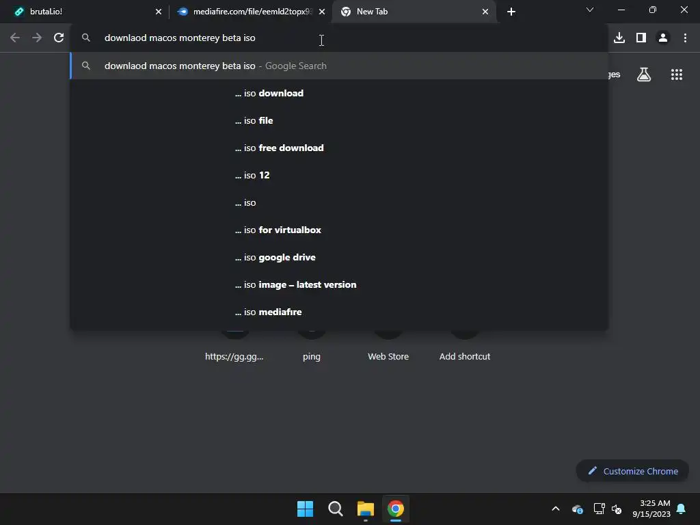Select suggestion 'iso mediafire'
Viewport: 700px width, 525px height.
339,312
